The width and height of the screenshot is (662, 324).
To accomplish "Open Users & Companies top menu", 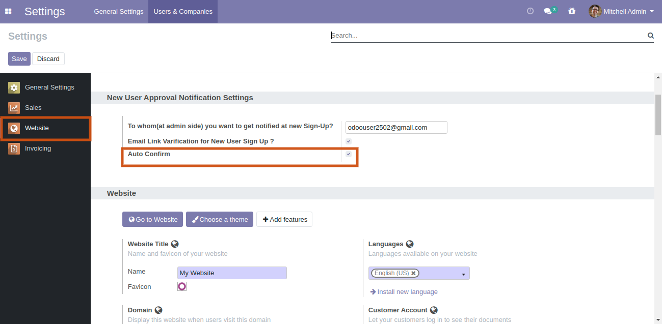I will coord(183,11).
